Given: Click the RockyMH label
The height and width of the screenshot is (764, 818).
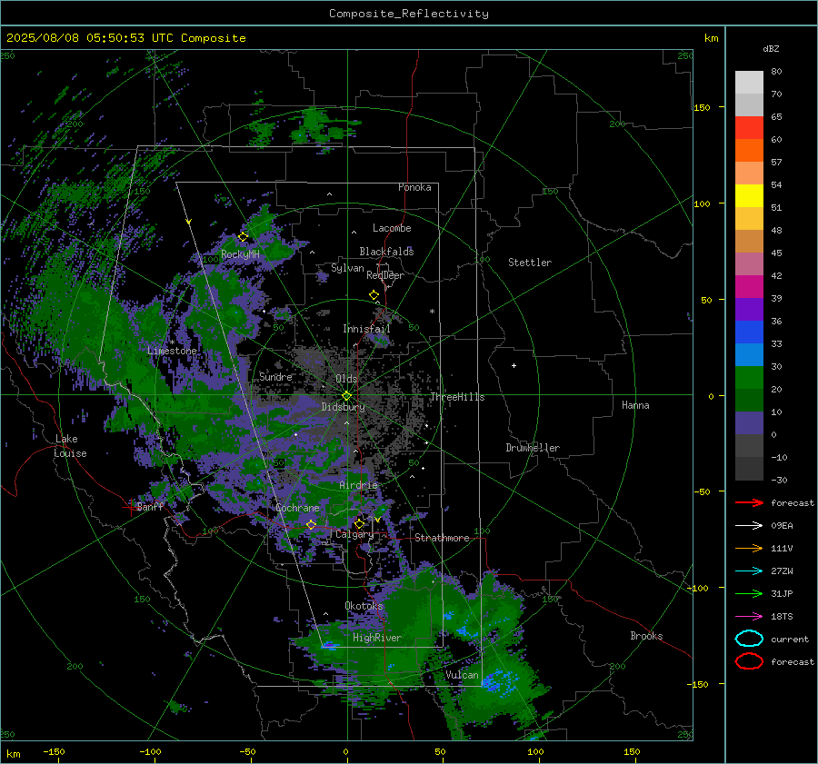Looking at the screenshot, I should tap(240, 254).
